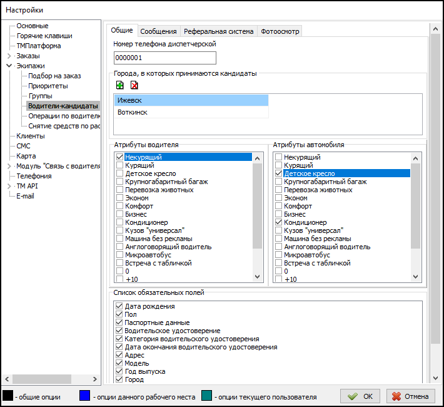Click the black general options swatch
This screenshot has width=444, height=407.
tap(8, 396)
